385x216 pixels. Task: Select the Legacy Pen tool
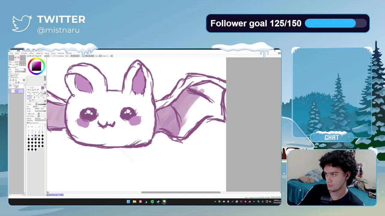pyautogui.click(x=33, y=100)
